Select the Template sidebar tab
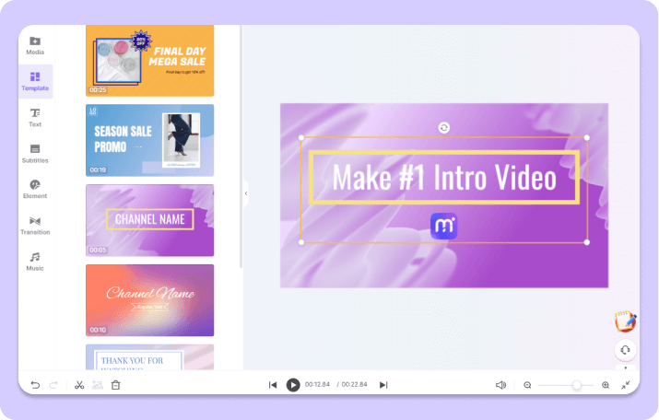The image size is (659, 420). click(35, 81)
